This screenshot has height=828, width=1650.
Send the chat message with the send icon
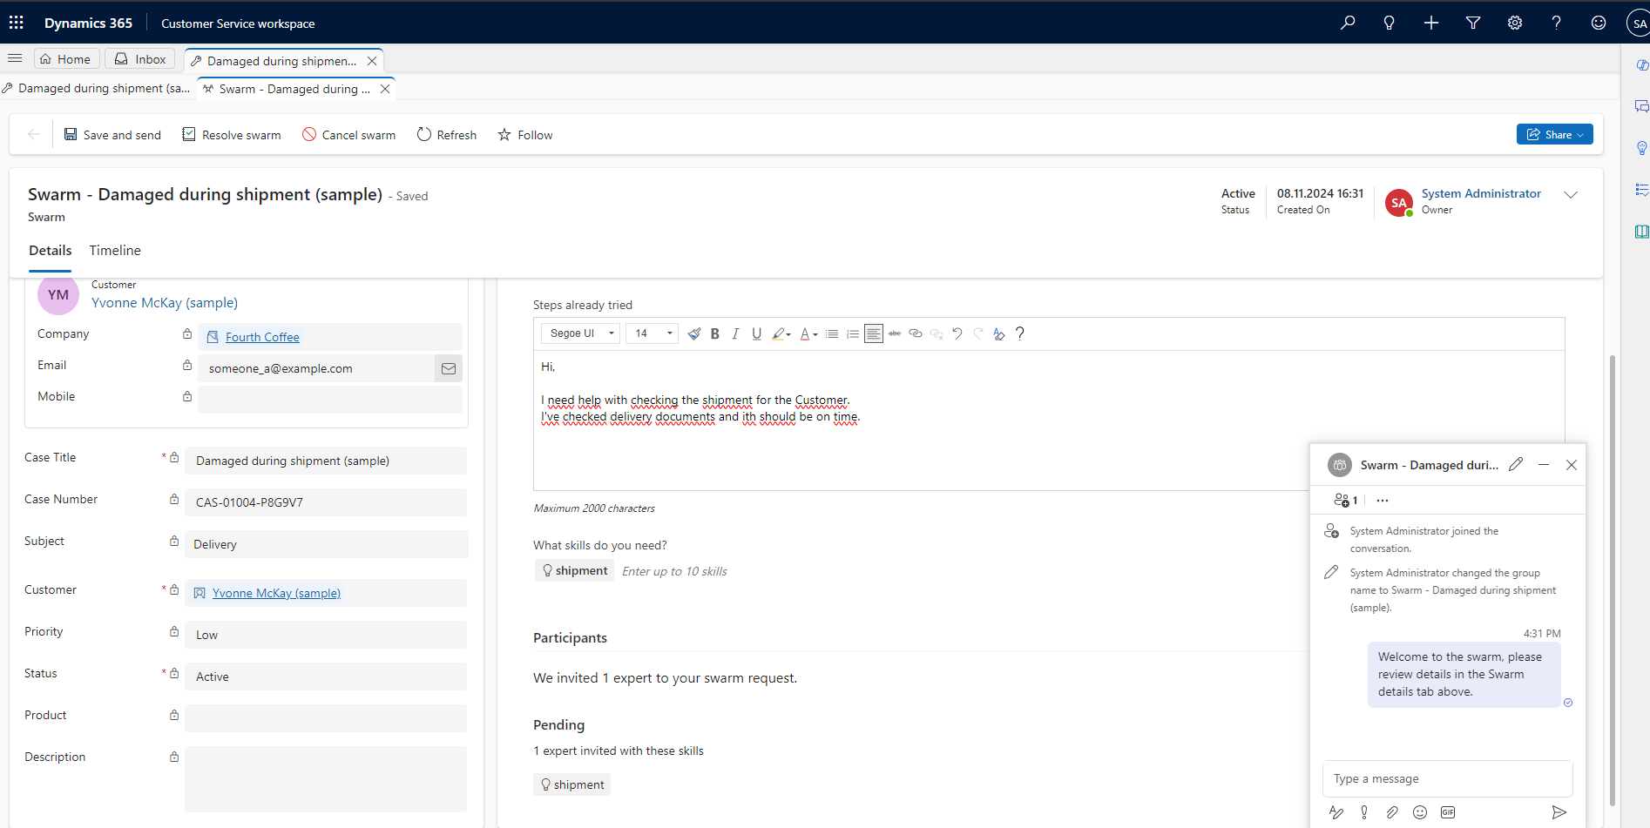1560,811
